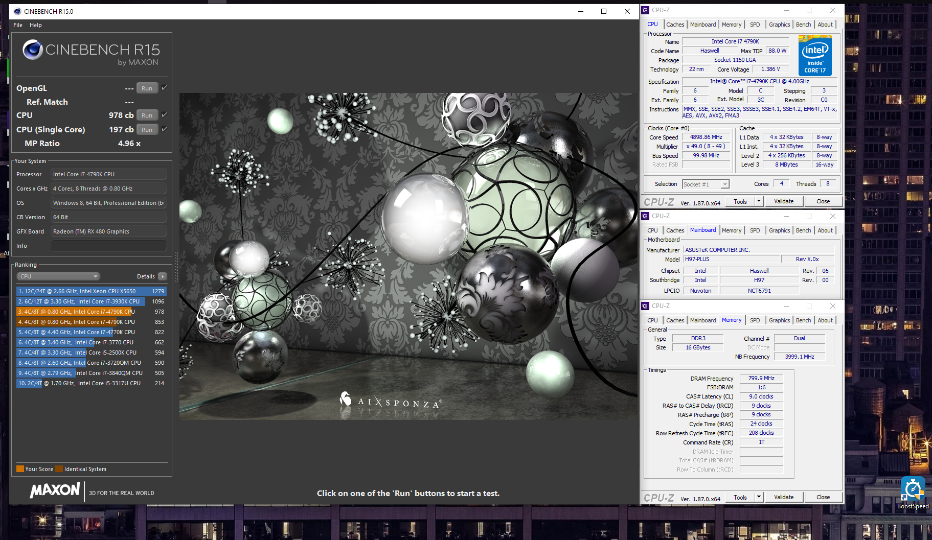Click the Details arrow icon in Ranking
The image size is (932, 540).
[x=163, y=276]
